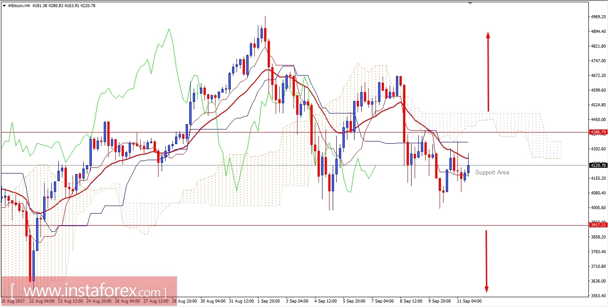Click price axis value 4969.20
Viewport: 608px width, 307px height.
click(x=599, y=17)
